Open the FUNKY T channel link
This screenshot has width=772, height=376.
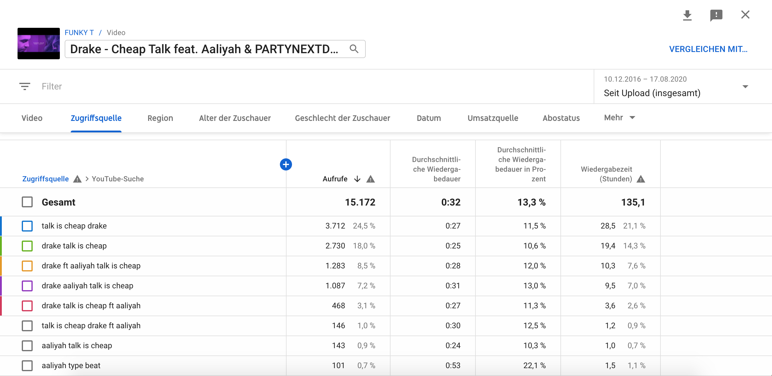(x=79, y=33)
